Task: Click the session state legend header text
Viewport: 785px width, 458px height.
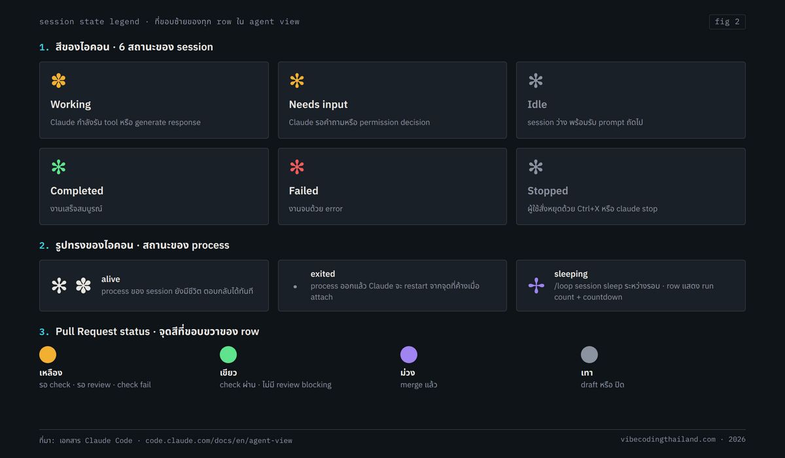Action: [x=89, y=22]
